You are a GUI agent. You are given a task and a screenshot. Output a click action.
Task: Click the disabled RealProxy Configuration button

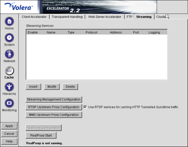click(44, 128)
